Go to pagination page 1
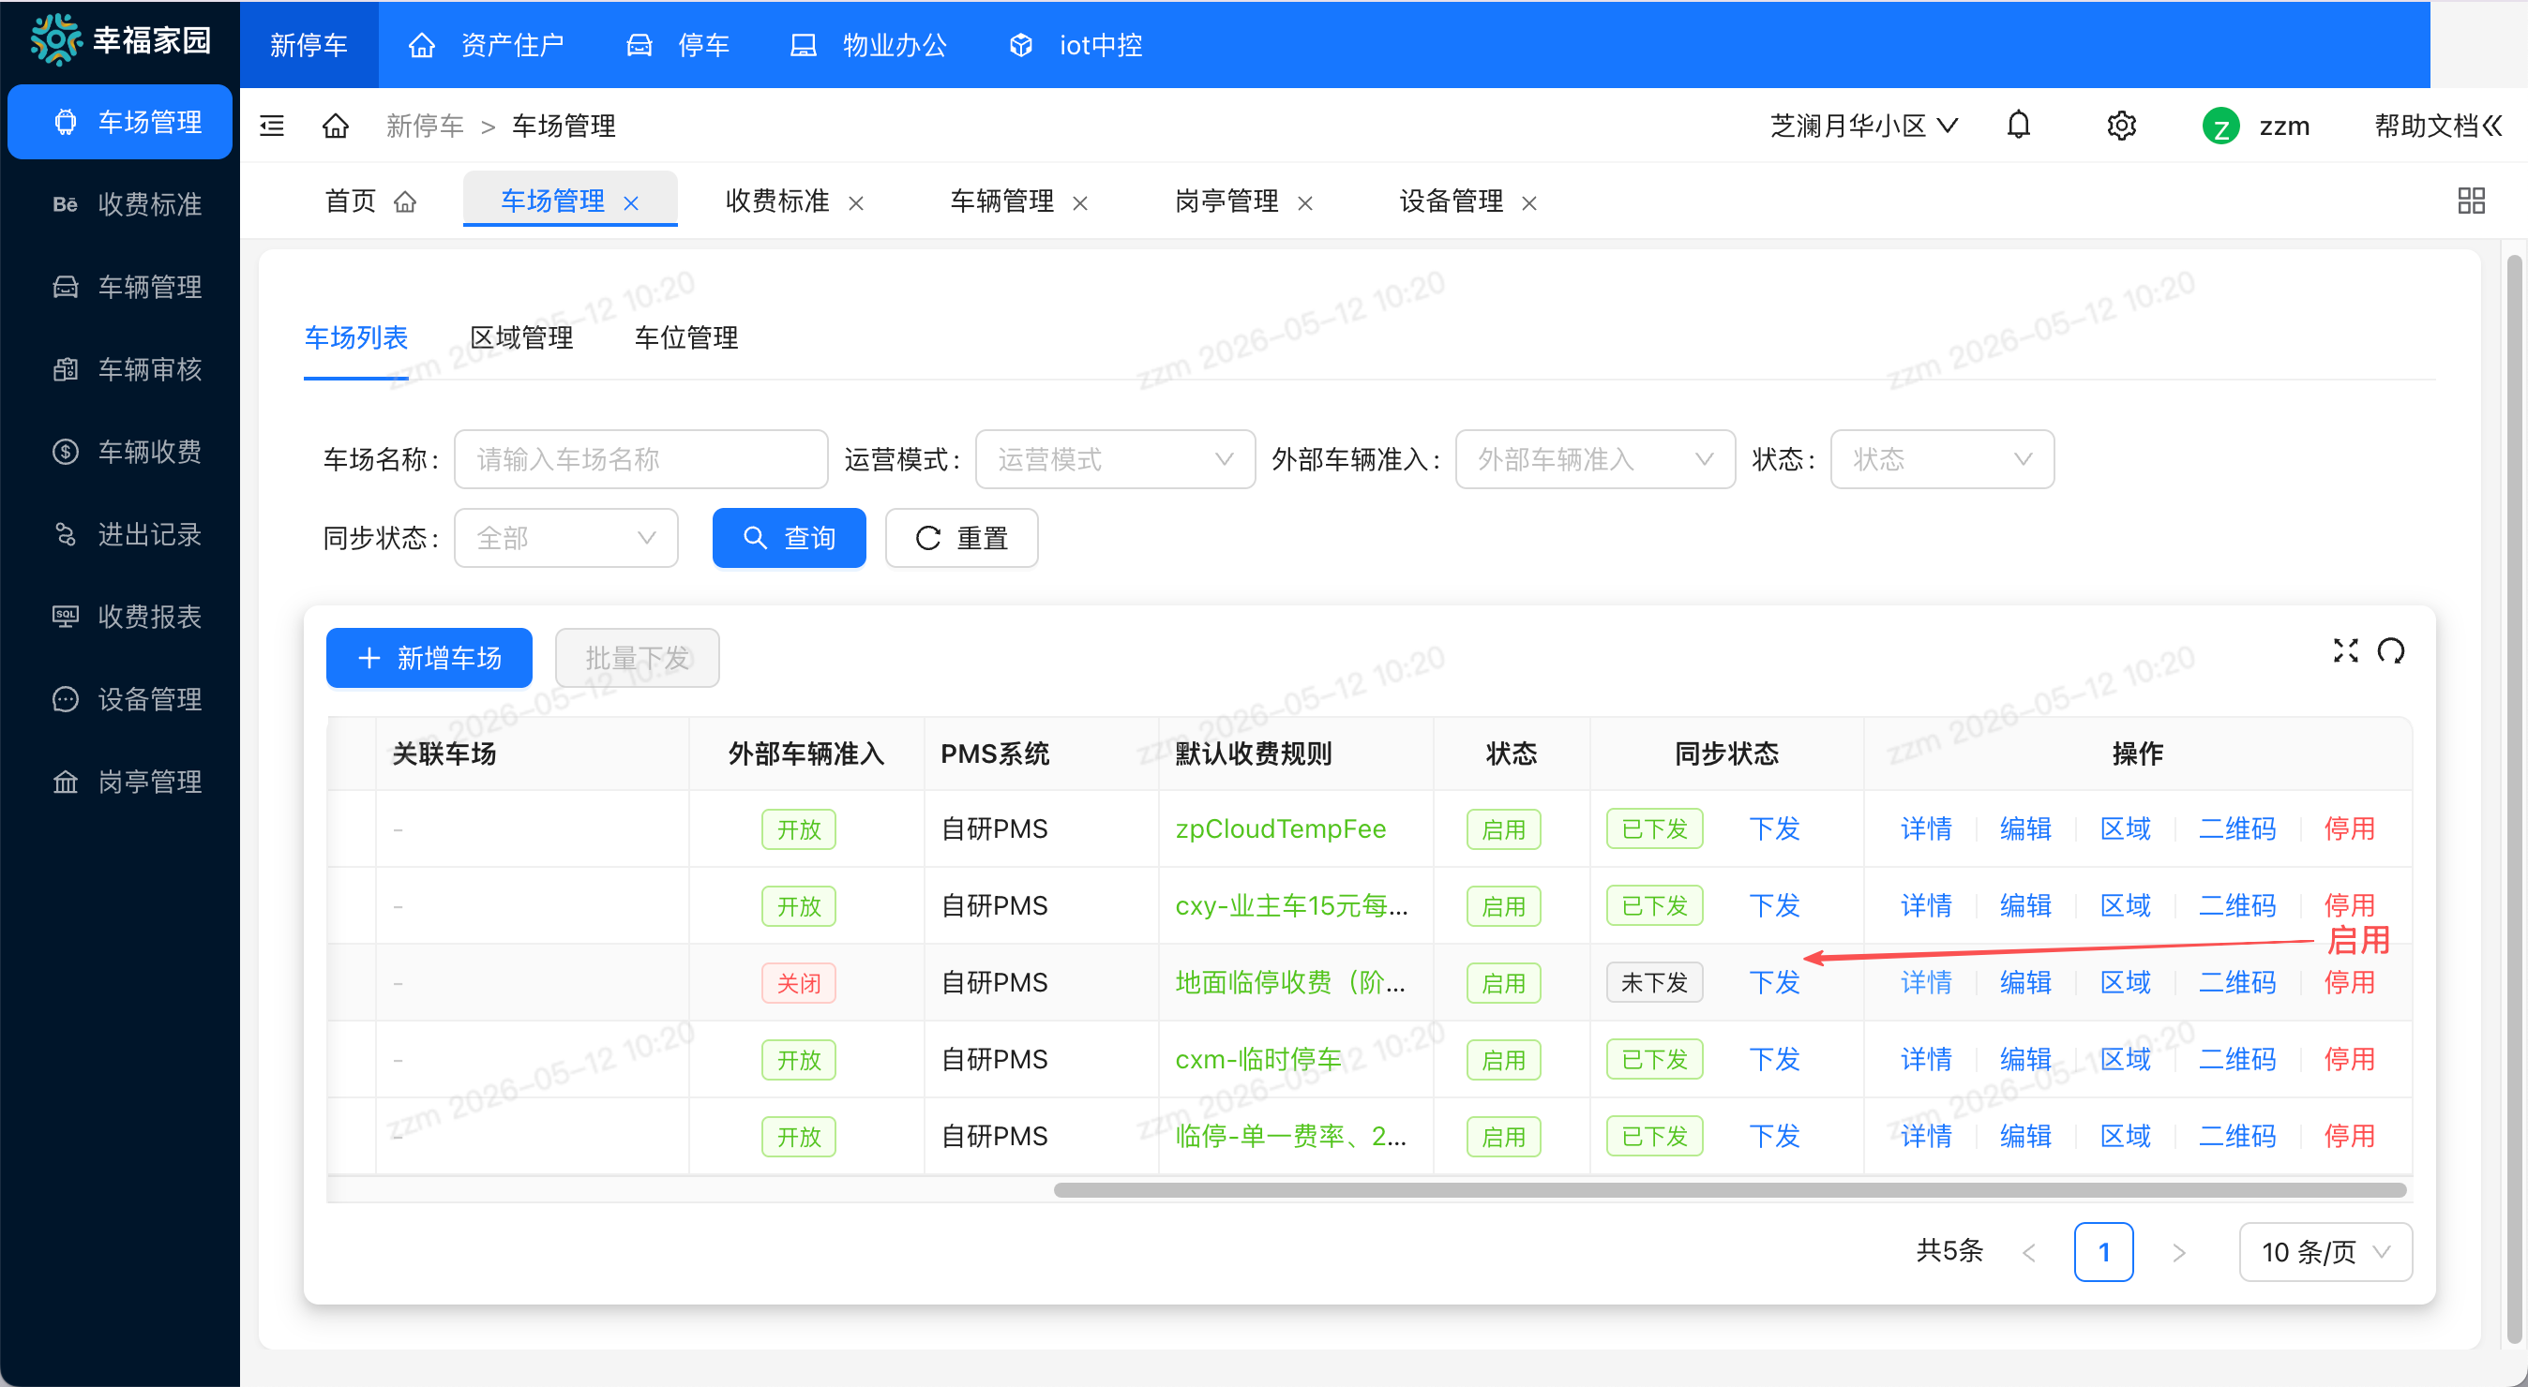Screen dimensions: 2528x1387 tap(2103, 1252)
